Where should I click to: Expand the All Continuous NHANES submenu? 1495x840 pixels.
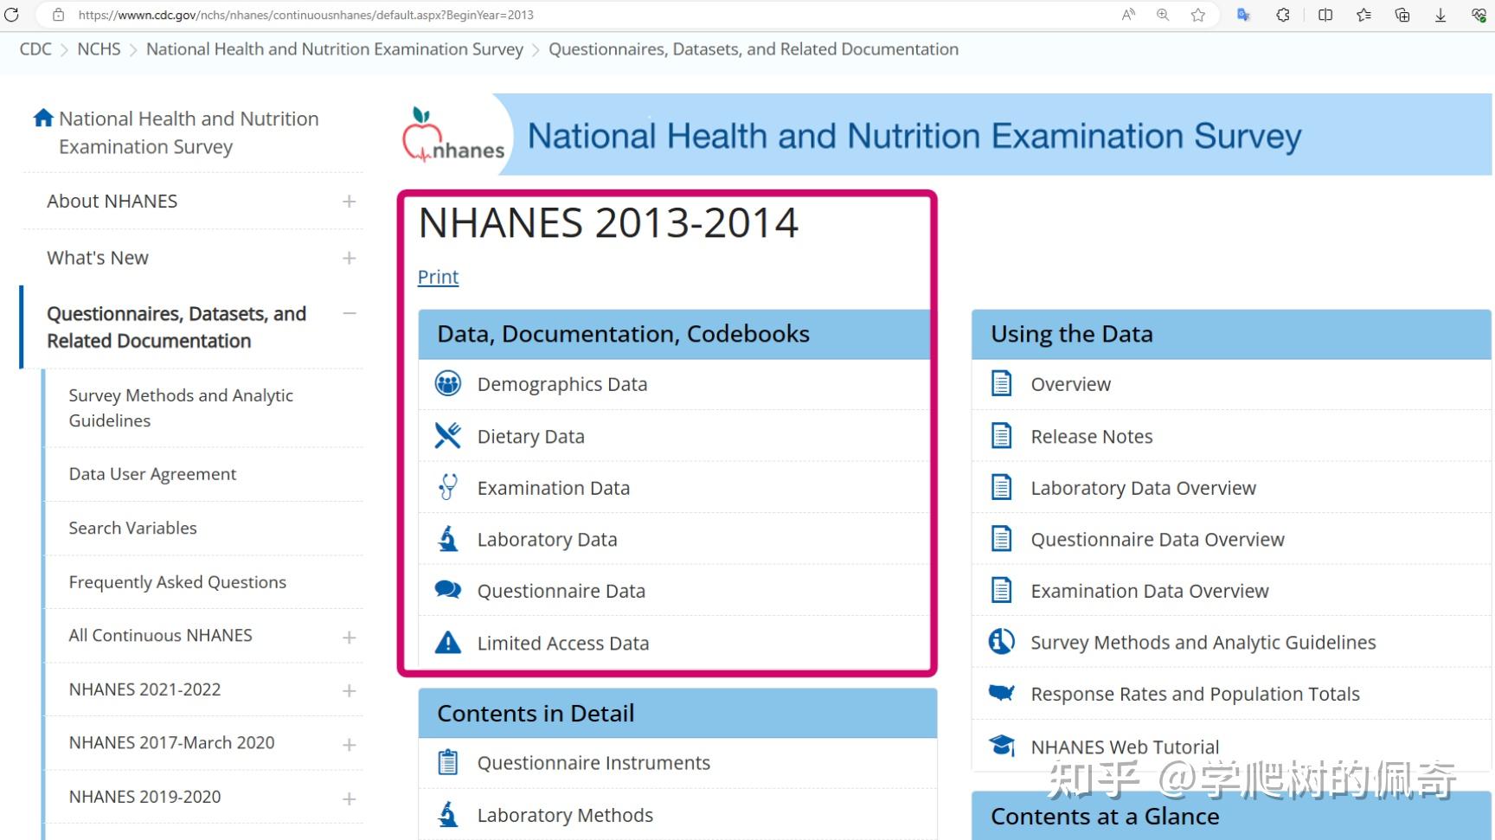(x=350, y=638)
